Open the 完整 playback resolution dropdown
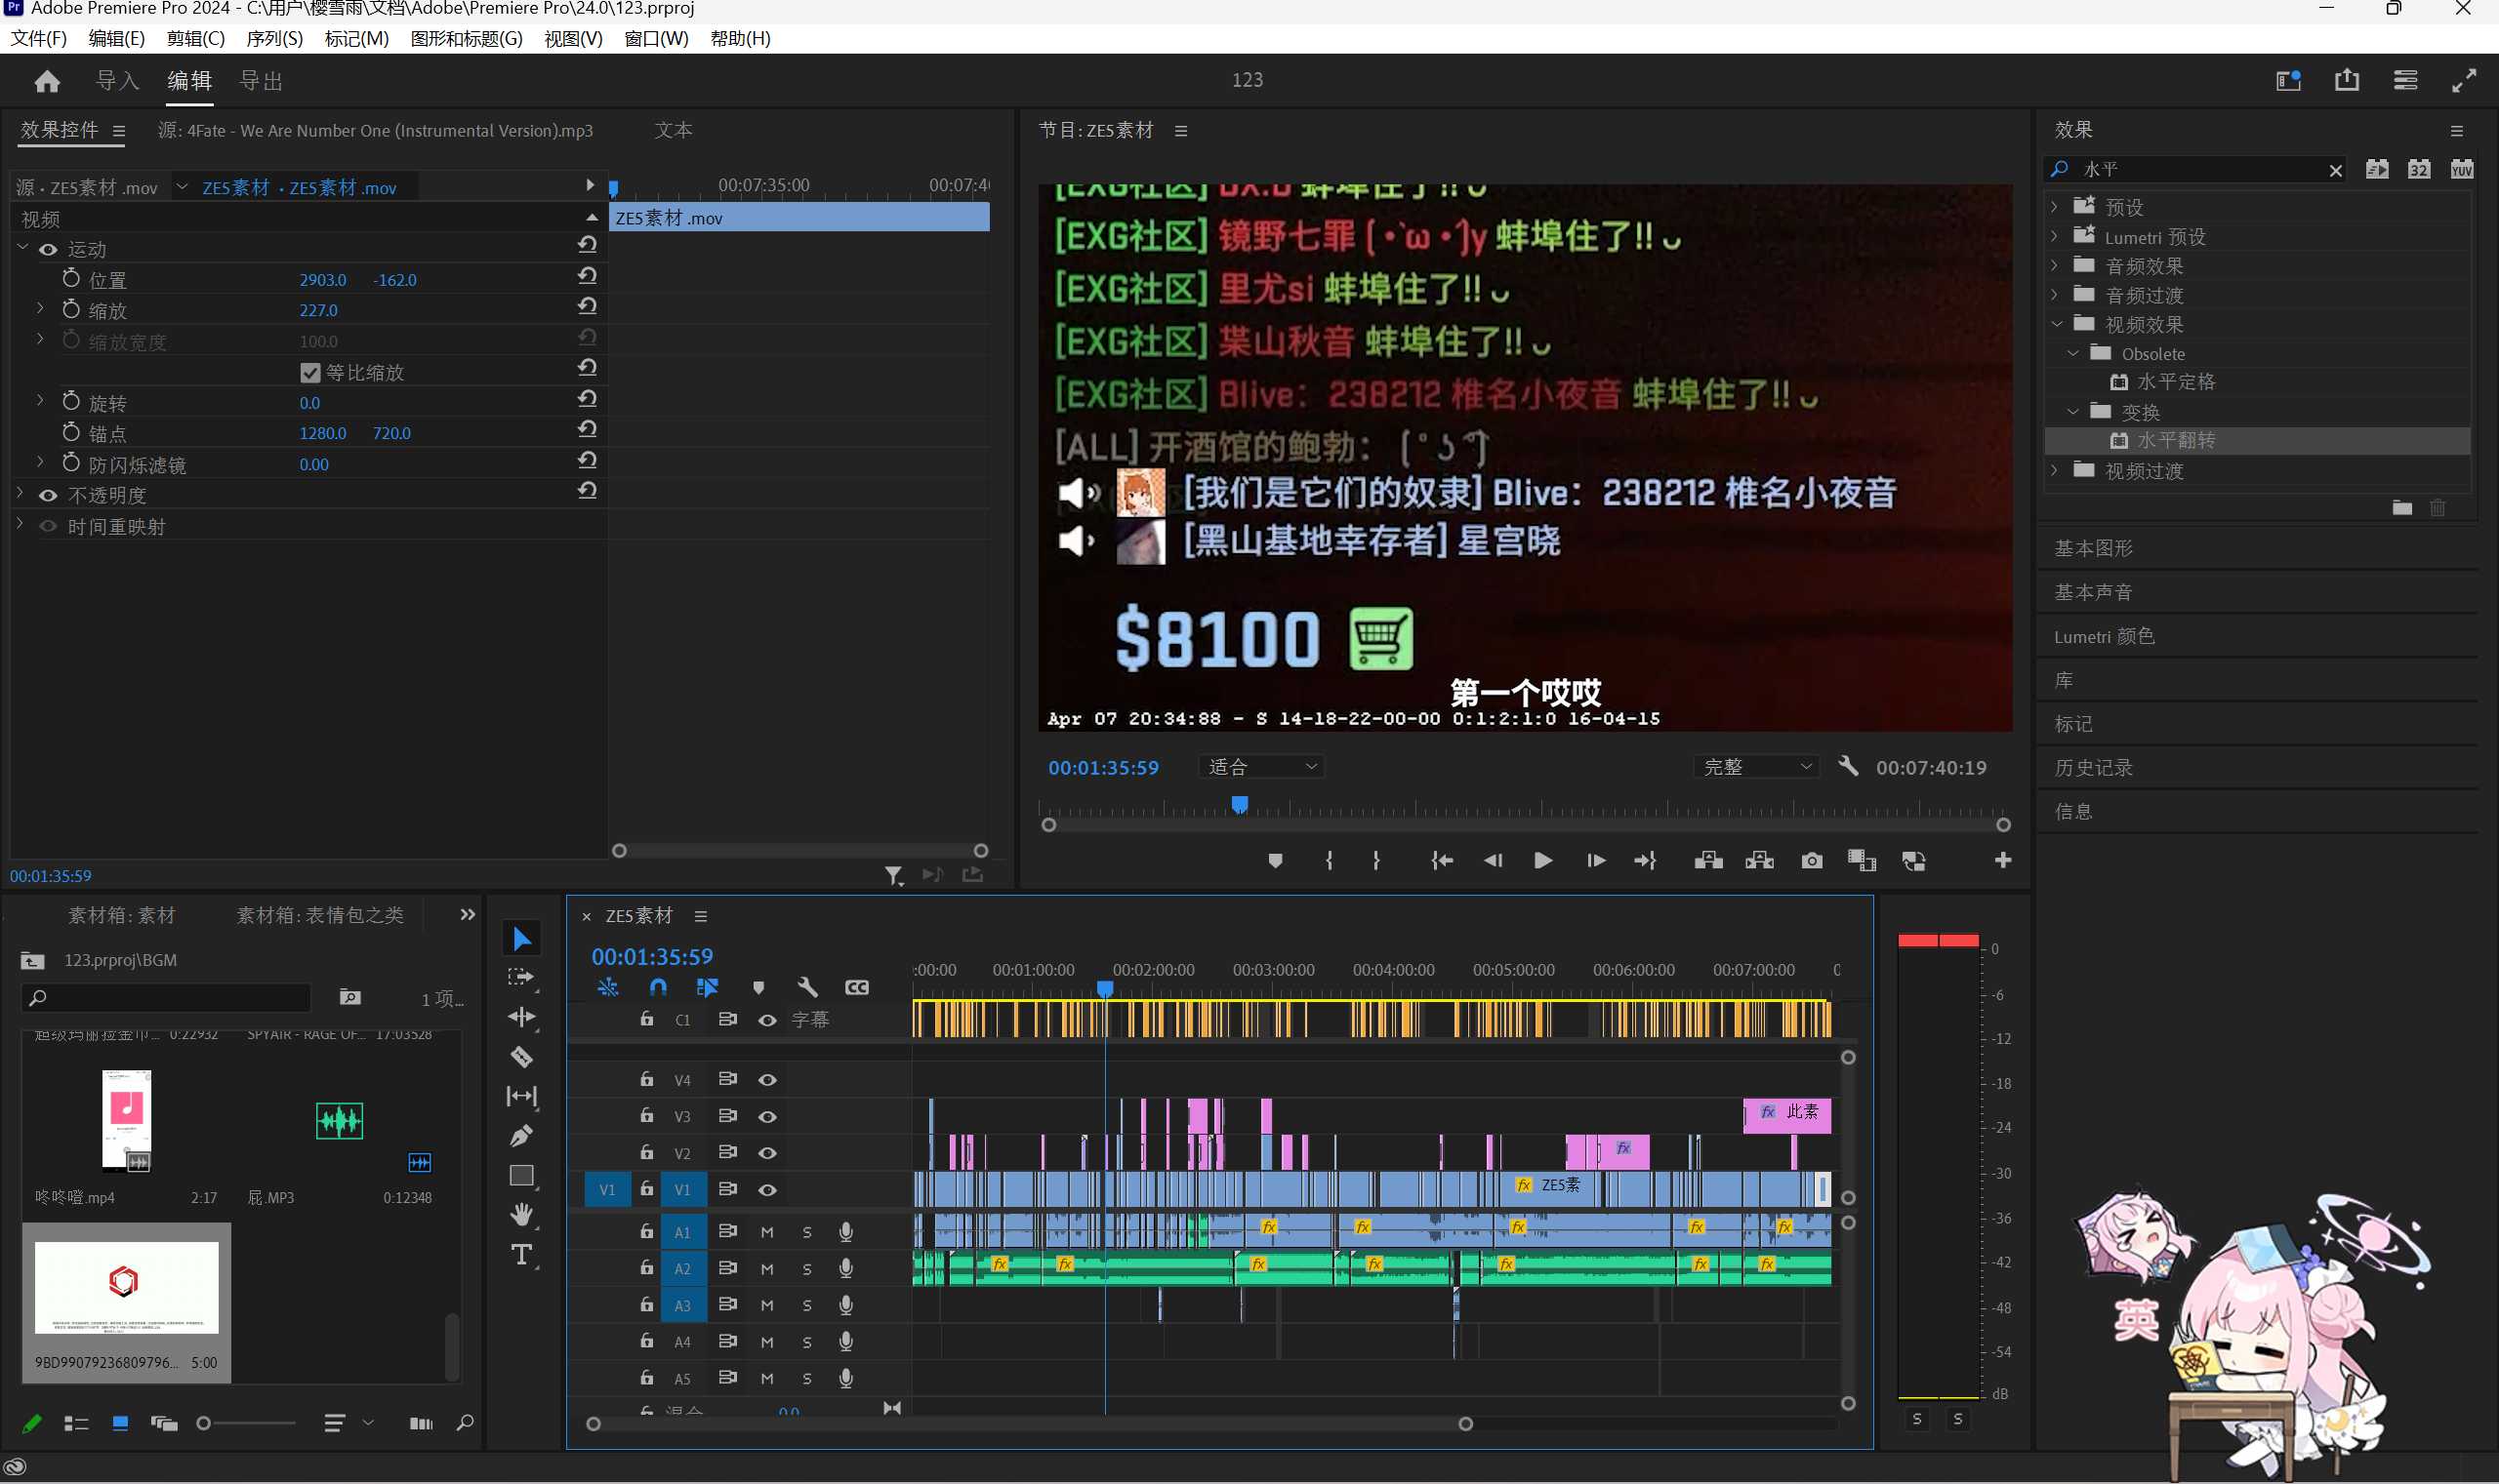Image resolution: width=2499 pixels, height=1484 pixels. click(x=1756, y=767)
